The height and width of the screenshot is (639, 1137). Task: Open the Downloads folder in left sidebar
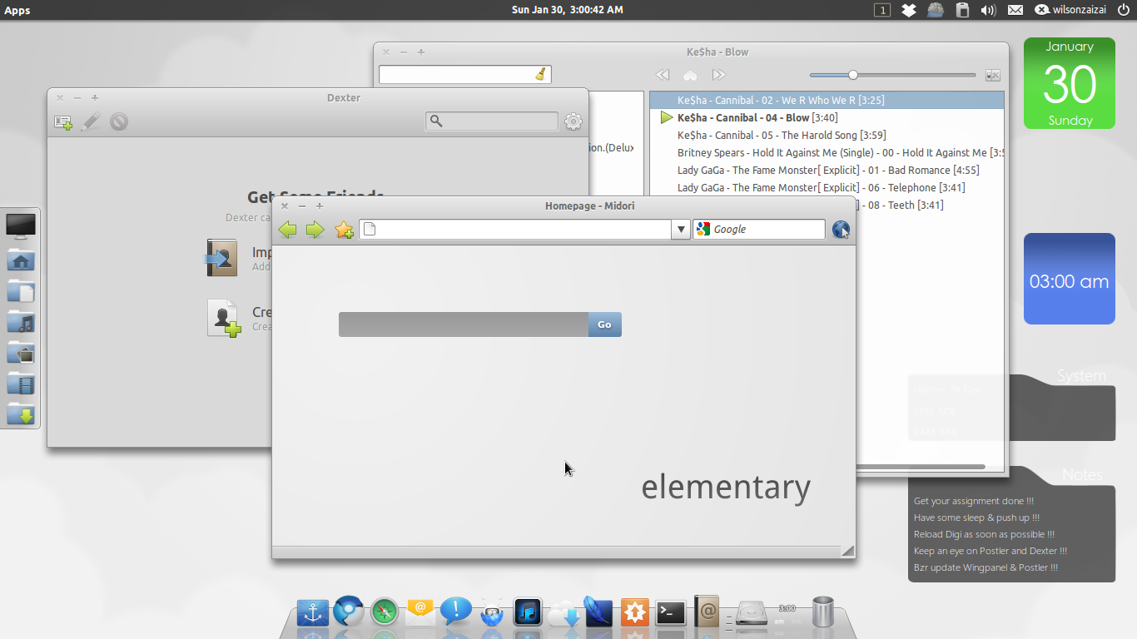[21, 414]
